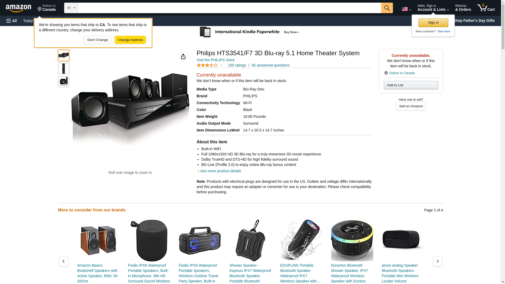The image size is (505, 284).
Task: Click the Change Address button
Action: point(130,40)
